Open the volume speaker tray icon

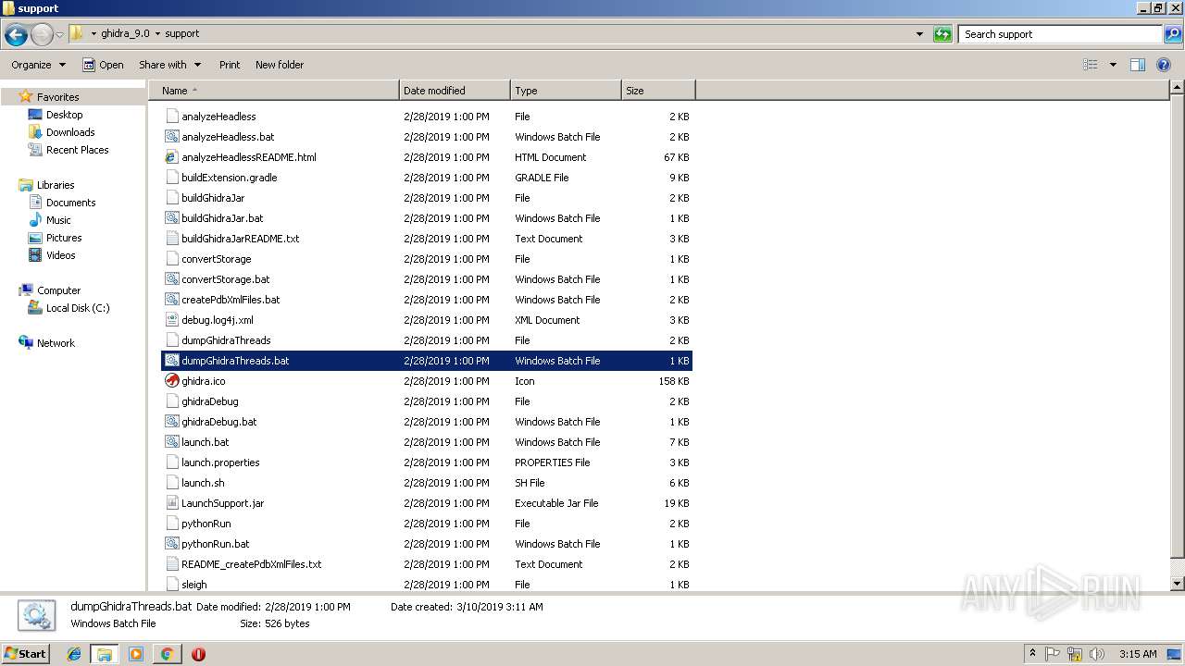(1097, 654)
